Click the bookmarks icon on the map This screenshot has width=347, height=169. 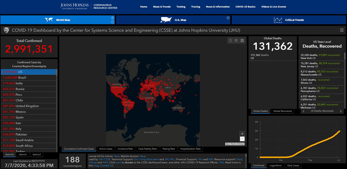coord(230,40)
